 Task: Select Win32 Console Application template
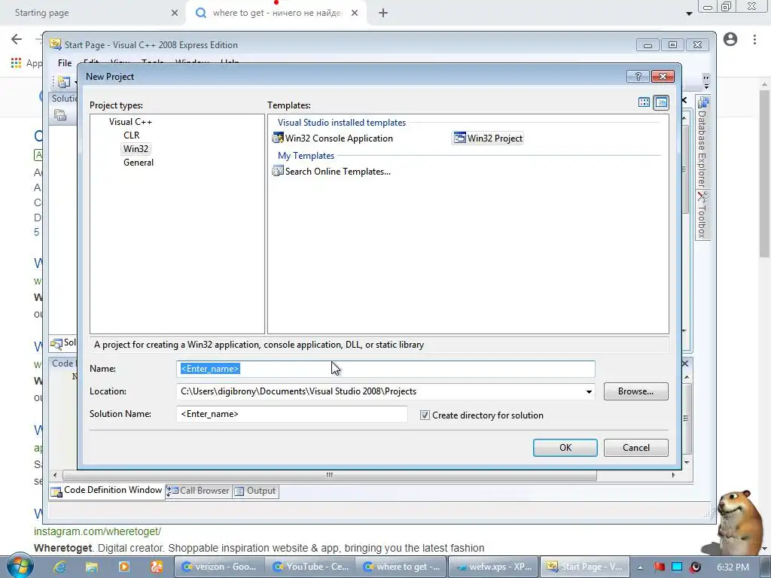[332, 138]
